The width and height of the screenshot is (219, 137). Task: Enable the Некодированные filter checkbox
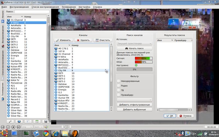(119, 81)
